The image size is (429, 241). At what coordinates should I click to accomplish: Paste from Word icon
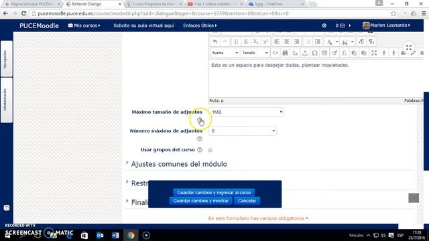coord(364,53)
